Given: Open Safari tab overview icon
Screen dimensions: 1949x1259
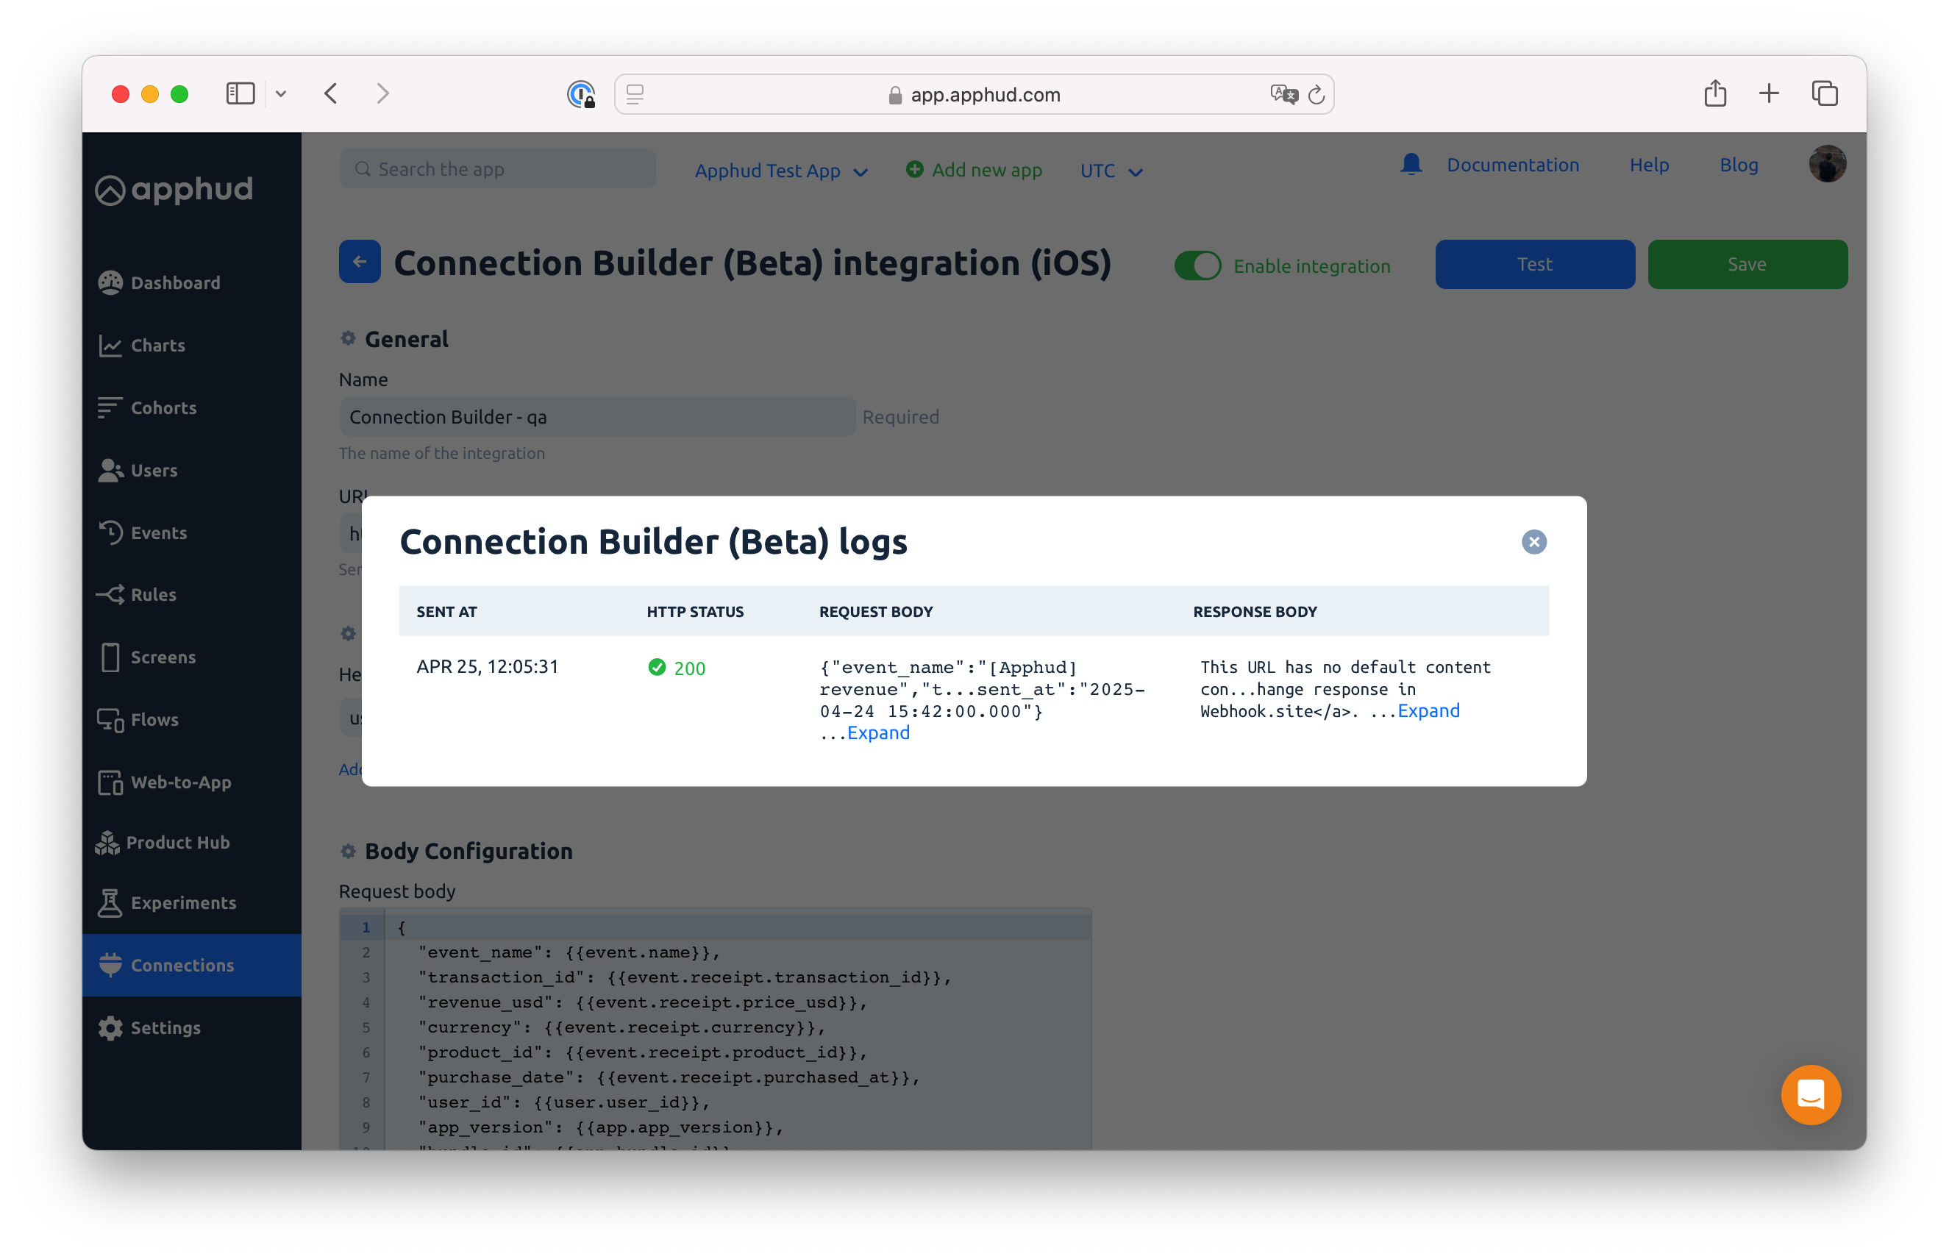Looking at the screenshot, I should [1824, 94].
